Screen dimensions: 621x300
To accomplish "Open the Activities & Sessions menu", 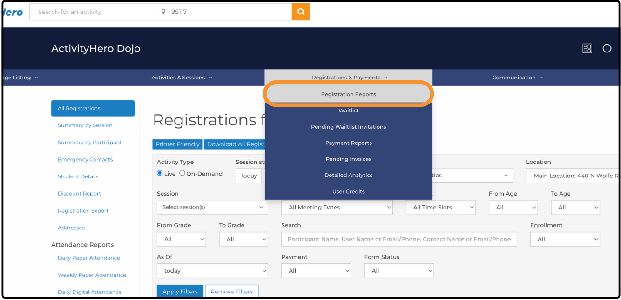I will [x=182, y=78].
